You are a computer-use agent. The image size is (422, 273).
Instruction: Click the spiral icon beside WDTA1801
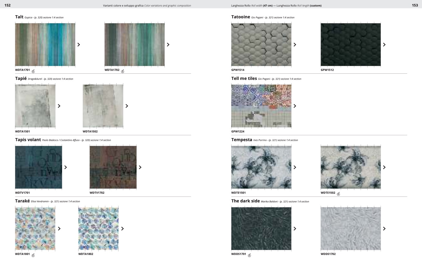click(33, 255)
